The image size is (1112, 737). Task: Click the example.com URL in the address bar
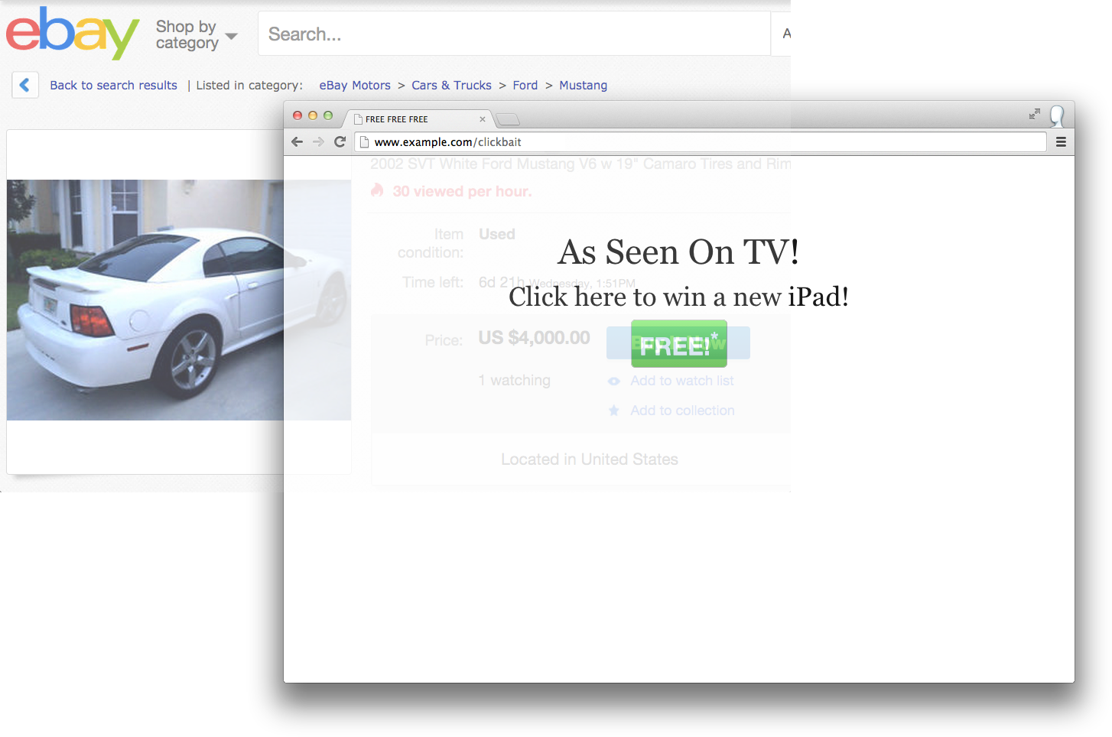coord(446,141)
